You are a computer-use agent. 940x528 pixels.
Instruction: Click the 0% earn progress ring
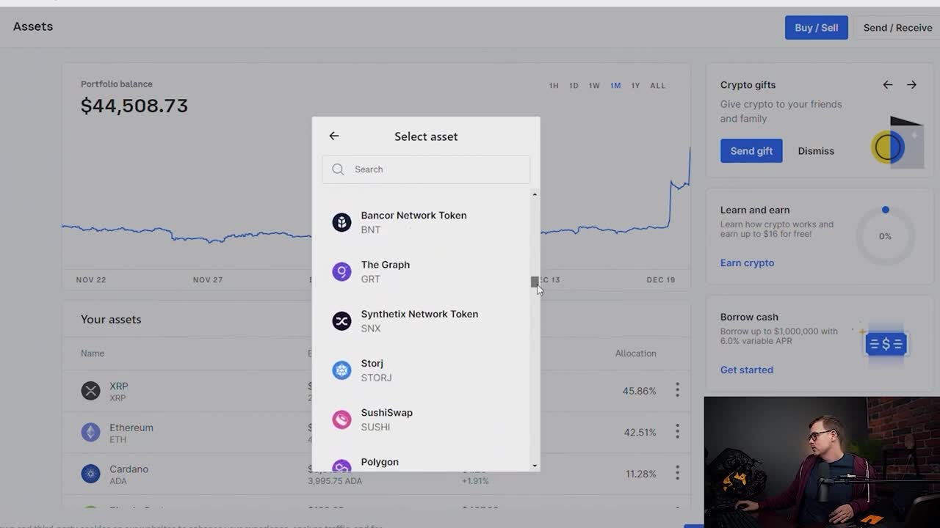pyautogui.click(x=885, y=236)
